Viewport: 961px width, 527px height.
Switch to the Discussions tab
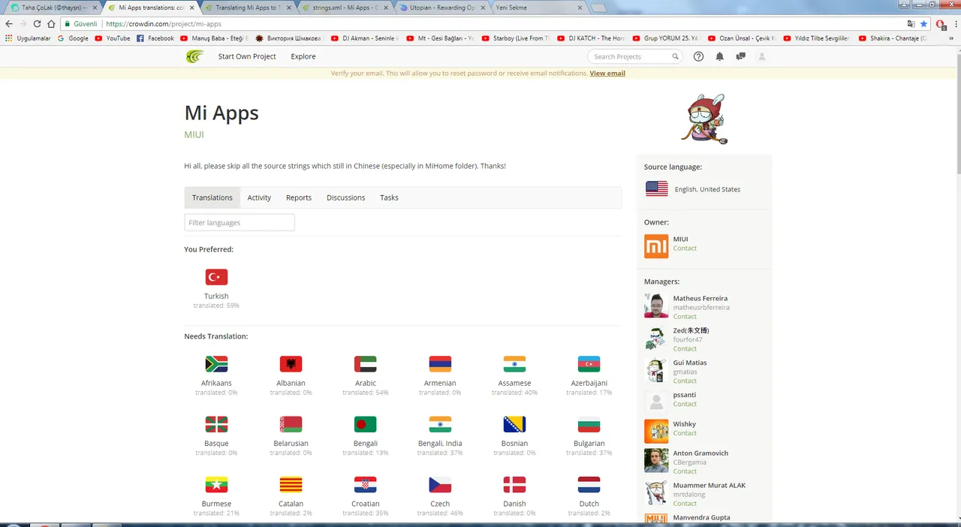coord(346,197)
